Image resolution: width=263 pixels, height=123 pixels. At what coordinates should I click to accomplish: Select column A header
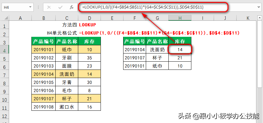coord(20,18)
